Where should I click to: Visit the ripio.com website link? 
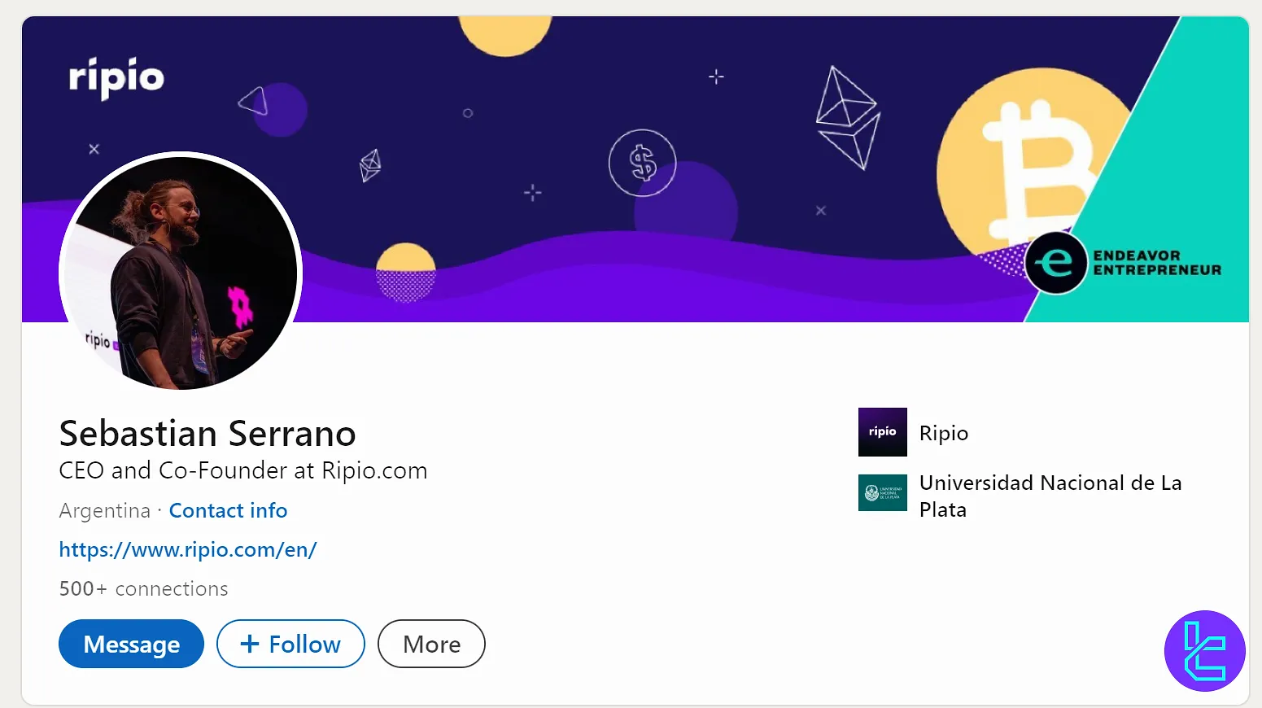coord(188,549)
